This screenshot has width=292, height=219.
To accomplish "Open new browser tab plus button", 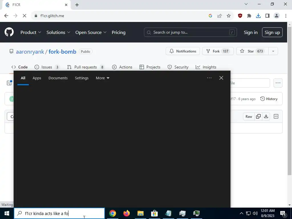I will point(77,5).
